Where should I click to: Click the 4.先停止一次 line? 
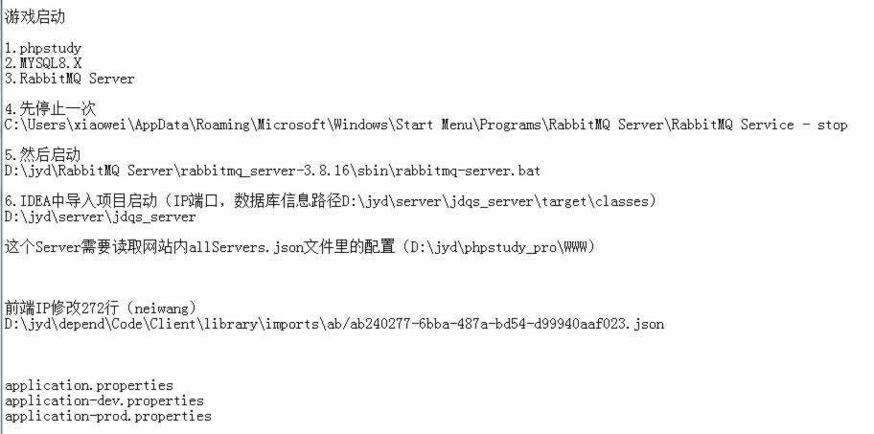coord(50,108)
